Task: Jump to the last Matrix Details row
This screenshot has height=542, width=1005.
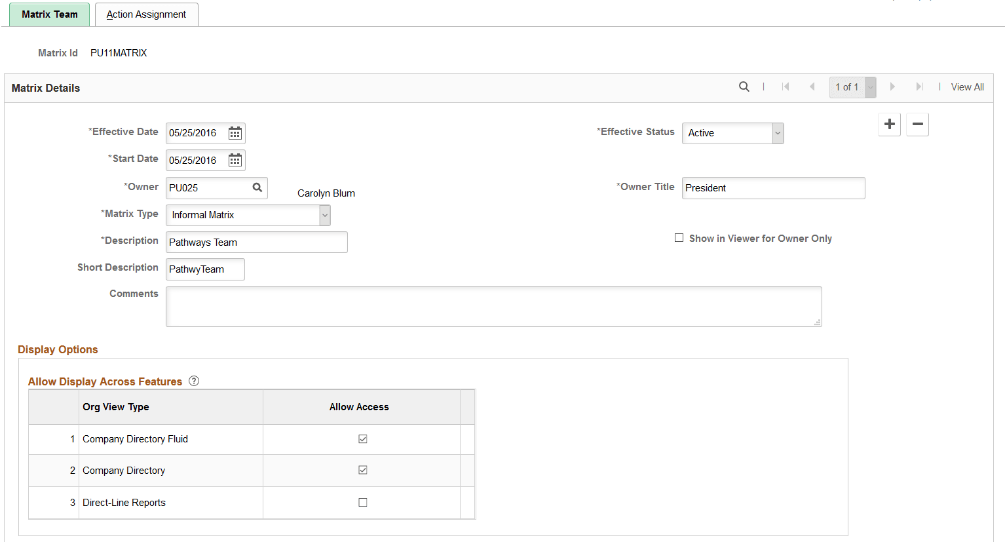Action: coord(919,86)
